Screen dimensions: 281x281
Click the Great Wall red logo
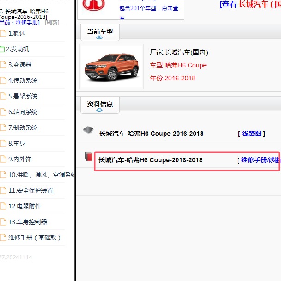pos(94,5)
